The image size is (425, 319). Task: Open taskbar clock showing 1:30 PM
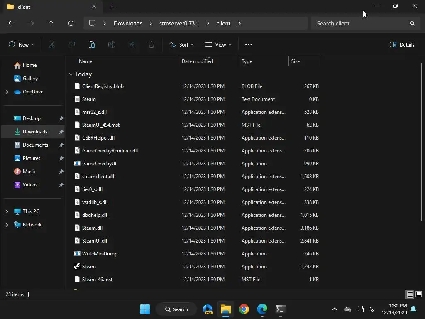pyautogui.click(x=394, y=309)
